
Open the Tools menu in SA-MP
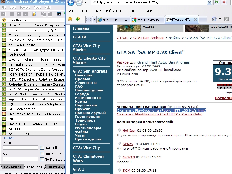(37, 8)
